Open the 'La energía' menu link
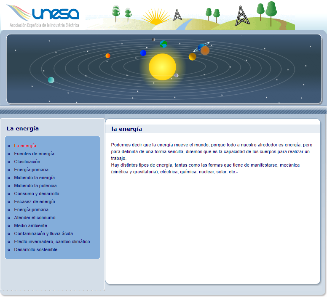 [25, 146]
